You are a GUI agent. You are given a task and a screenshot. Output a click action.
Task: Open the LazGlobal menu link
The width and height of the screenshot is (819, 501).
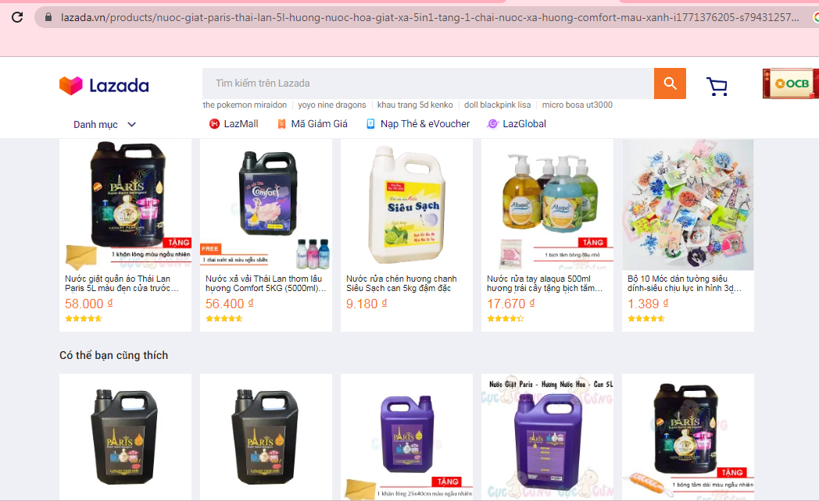point(524,124)
